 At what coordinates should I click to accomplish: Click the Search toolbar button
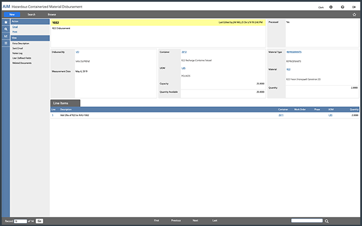32,14
